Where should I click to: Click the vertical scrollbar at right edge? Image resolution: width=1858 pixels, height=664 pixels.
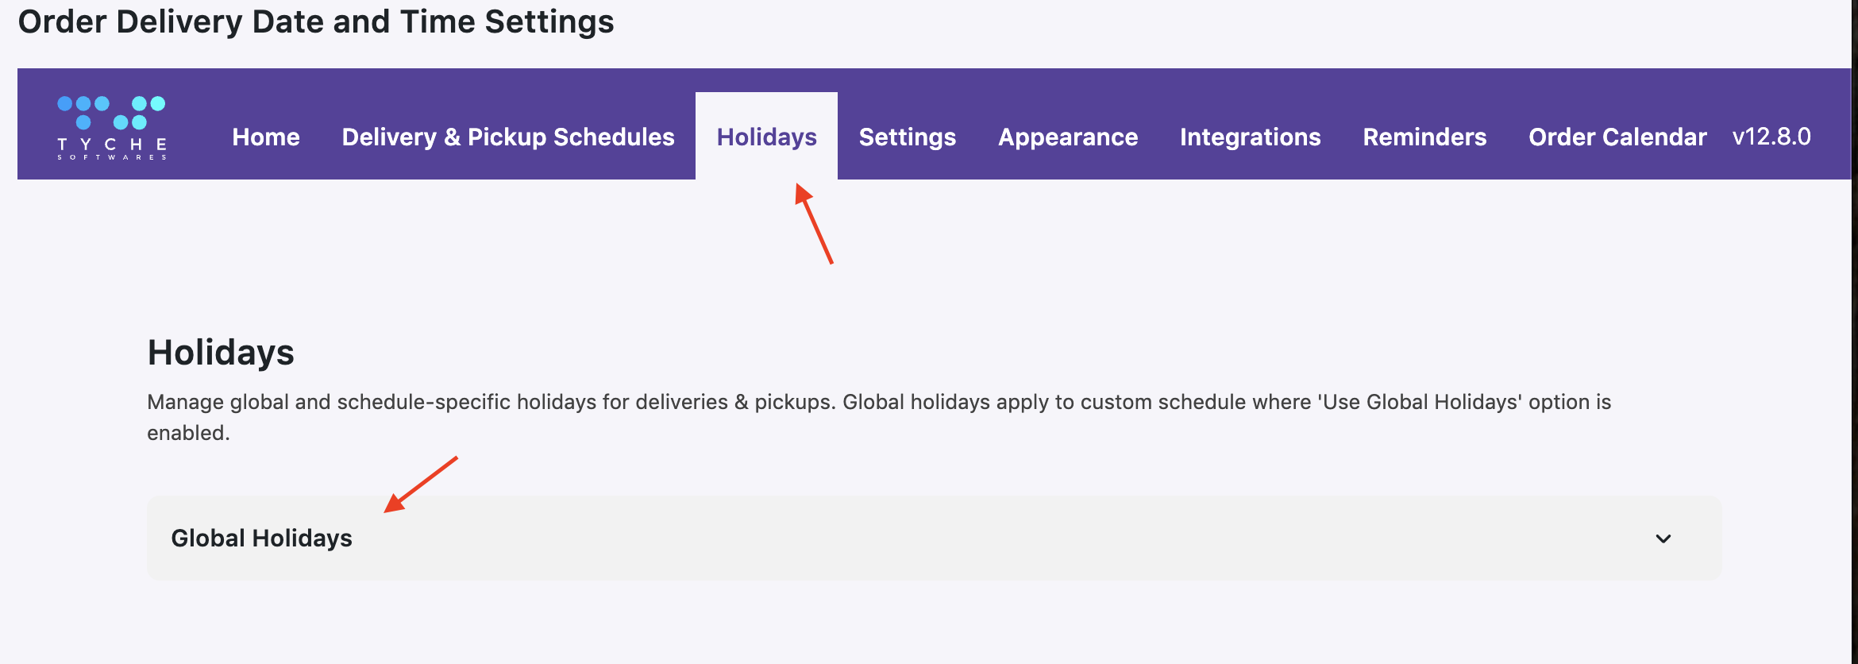coord(1854,318)
